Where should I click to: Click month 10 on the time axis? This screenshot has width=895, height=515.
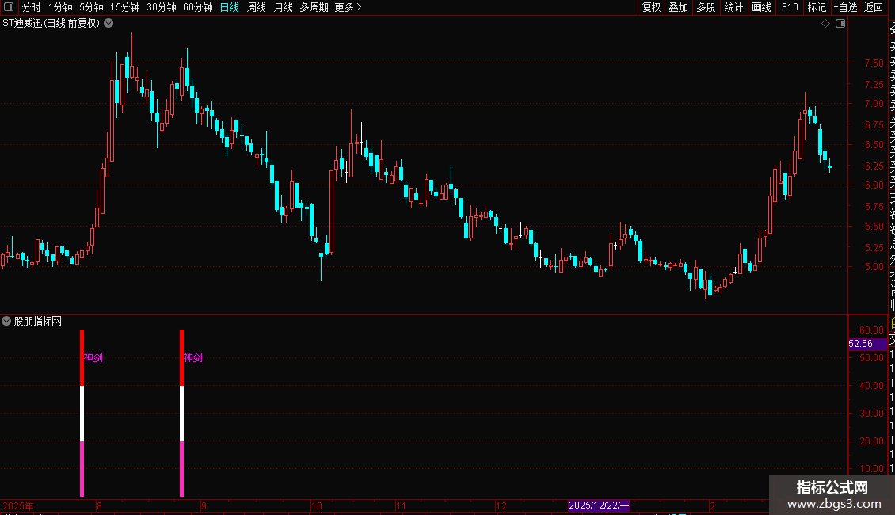click(317, 505)
